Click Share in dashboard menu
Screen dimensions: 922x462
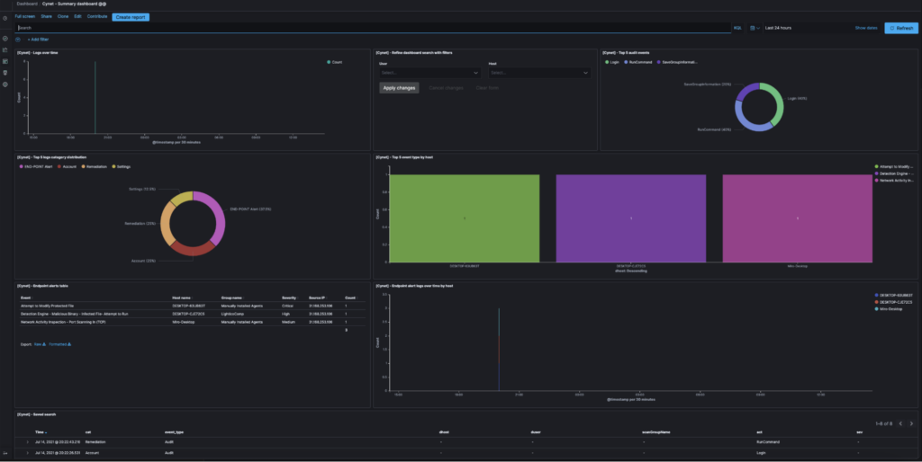pyautogui.click(x=47, y=16)
